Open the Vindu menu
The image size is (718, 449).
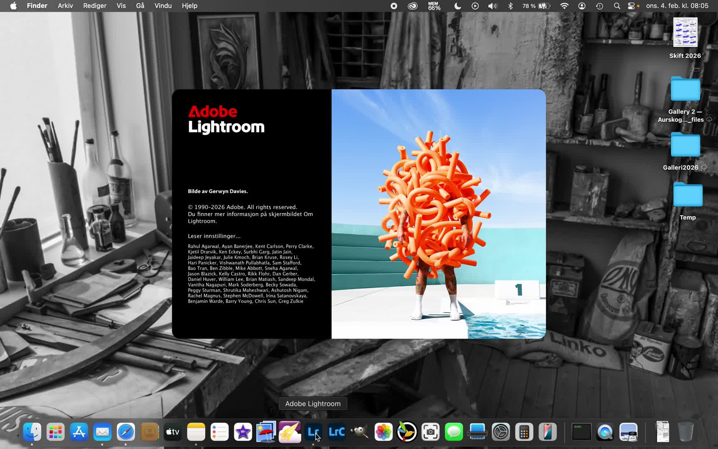tap(163, 6)
